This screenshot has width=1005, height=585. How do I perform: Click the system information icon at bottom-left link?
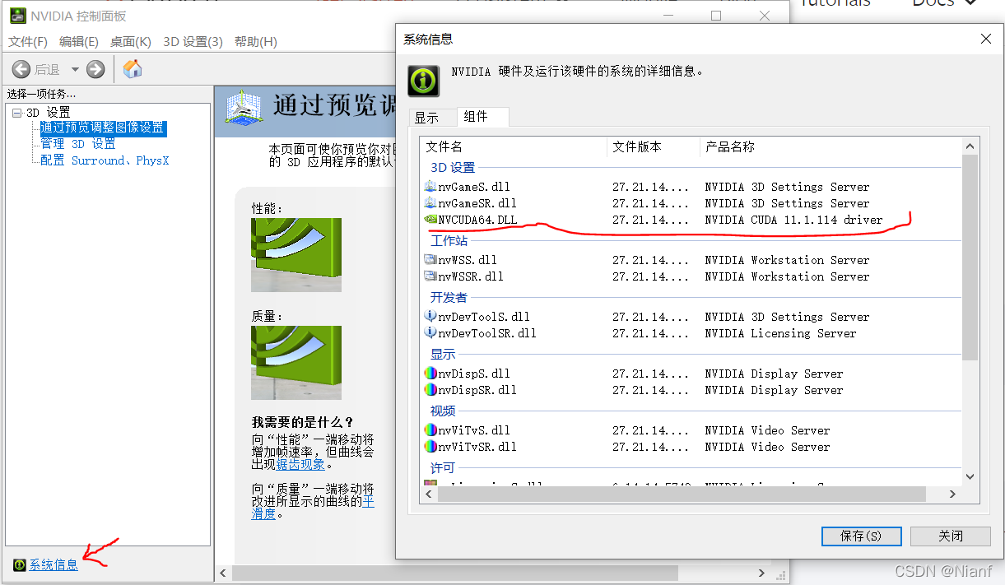[x=20, y=565]
